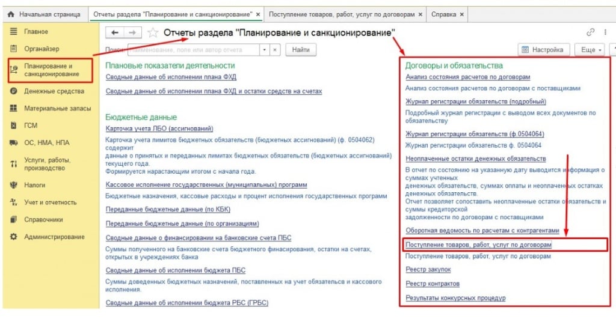Open the vertical dots menu at top right
The height and width of the screenshot is (319, 616).
coord(605,32)
